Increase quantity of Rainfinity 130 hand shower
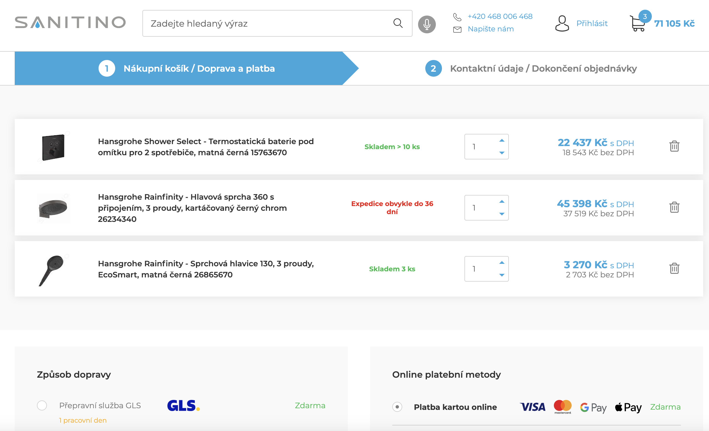 click(x=502, y=263)
